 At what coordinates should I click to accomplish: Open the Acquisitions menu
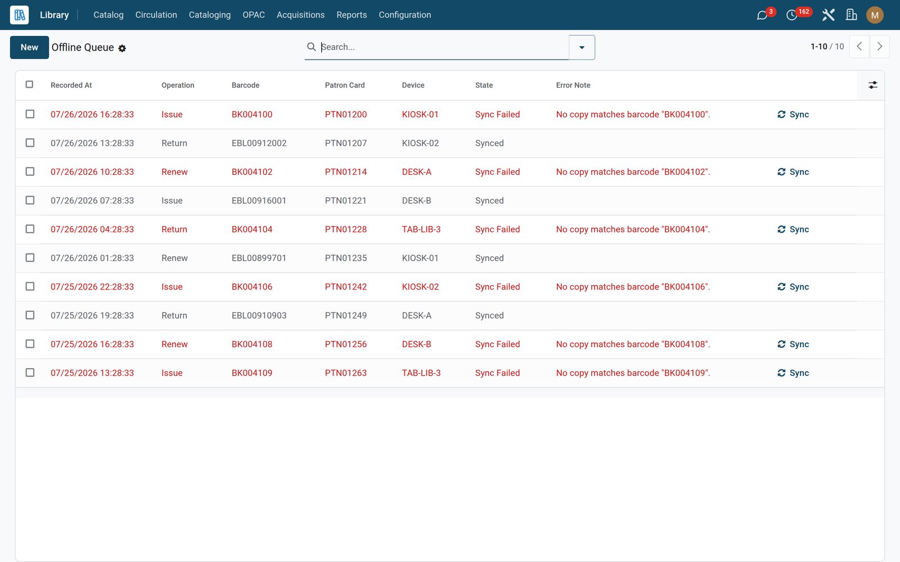click(x=300, y=15)
